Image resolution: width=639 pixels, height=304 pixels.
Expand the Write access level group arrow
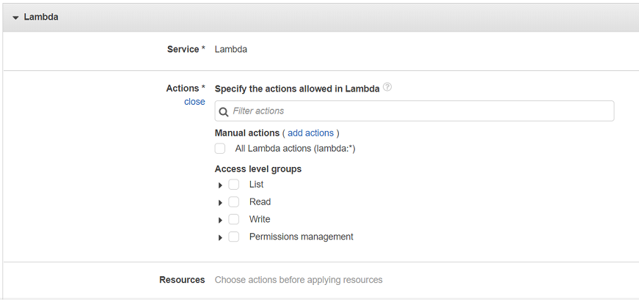pyautogui.click(x=220, y=220)
